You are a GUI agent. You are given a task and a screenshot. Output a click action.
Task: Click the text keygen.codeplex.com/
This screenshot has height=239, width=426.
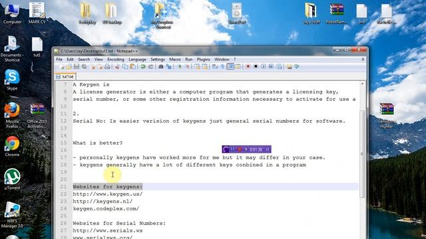pyautogui.click(x=106, y=208)
